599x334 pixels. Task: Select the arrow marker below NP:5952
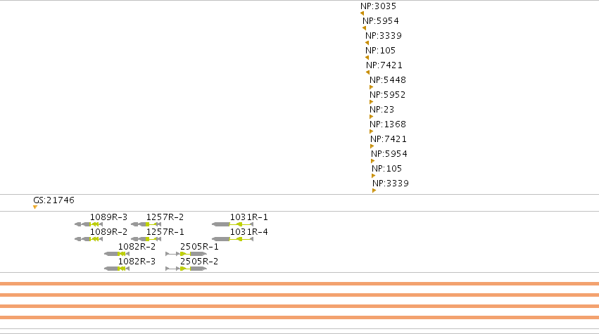coord(372,102)
